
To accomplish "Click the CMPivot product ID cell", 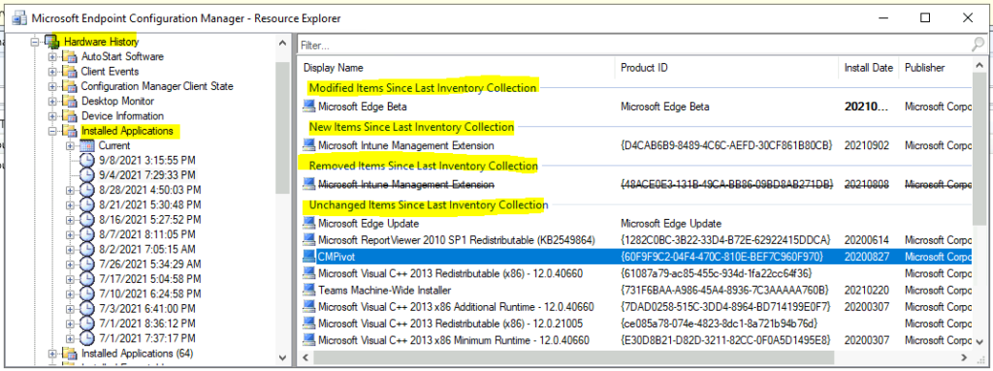I will (x=721, y=257).
